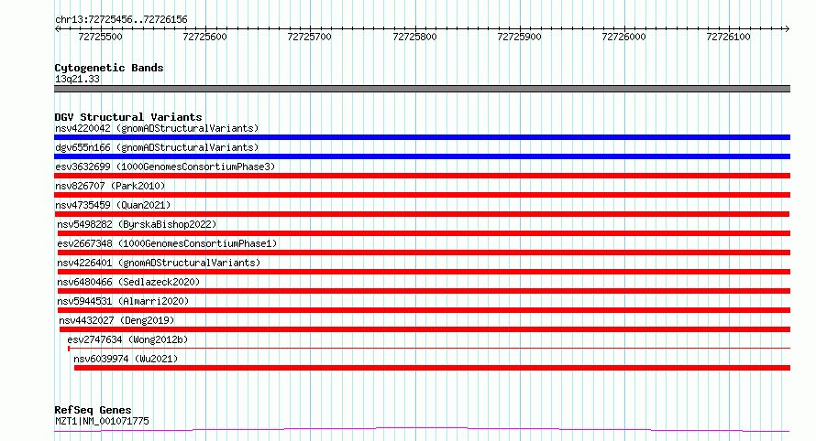
Task: Click the red bar for nsv5944531
Action: [424, 310]
